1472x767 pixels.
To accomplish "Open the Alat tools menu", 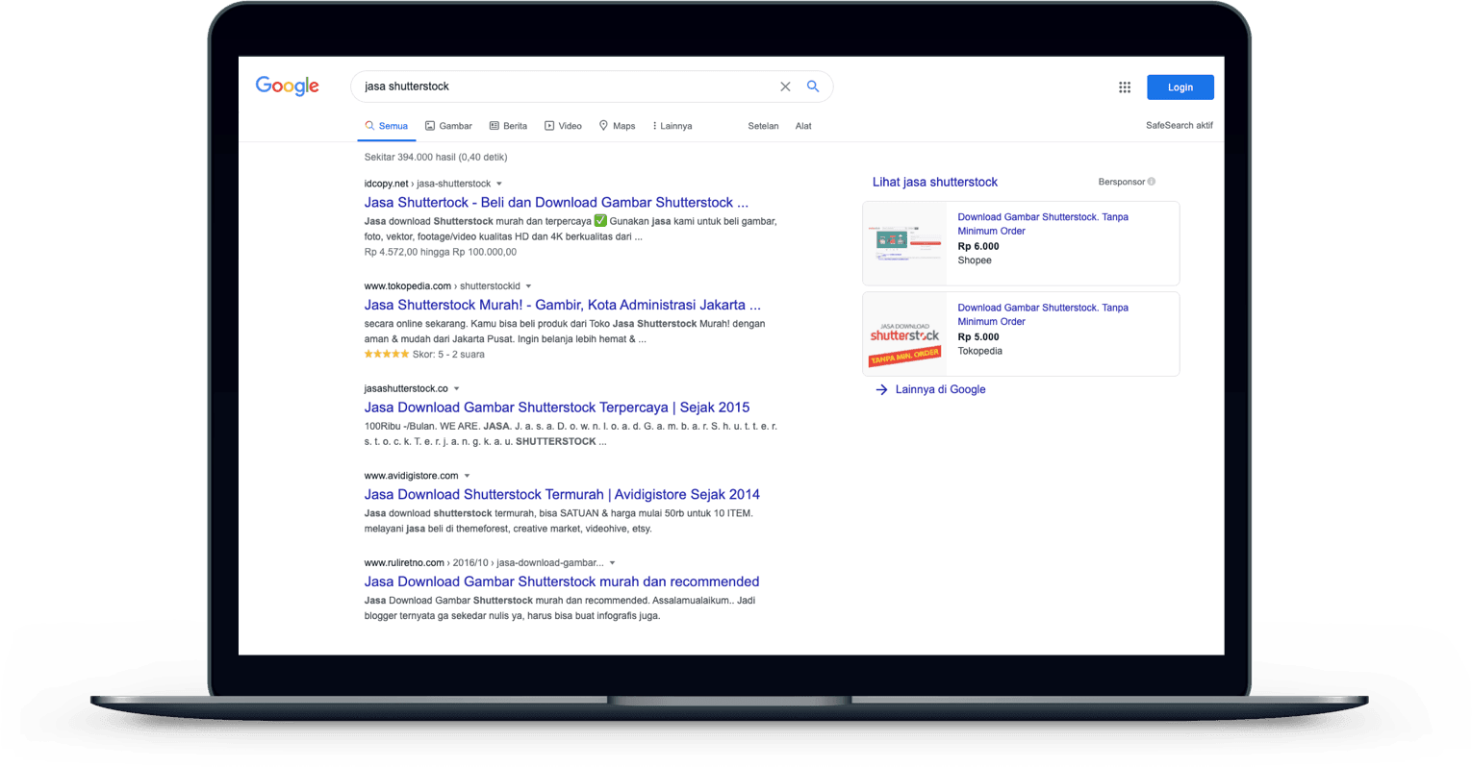I will (803, 126).
